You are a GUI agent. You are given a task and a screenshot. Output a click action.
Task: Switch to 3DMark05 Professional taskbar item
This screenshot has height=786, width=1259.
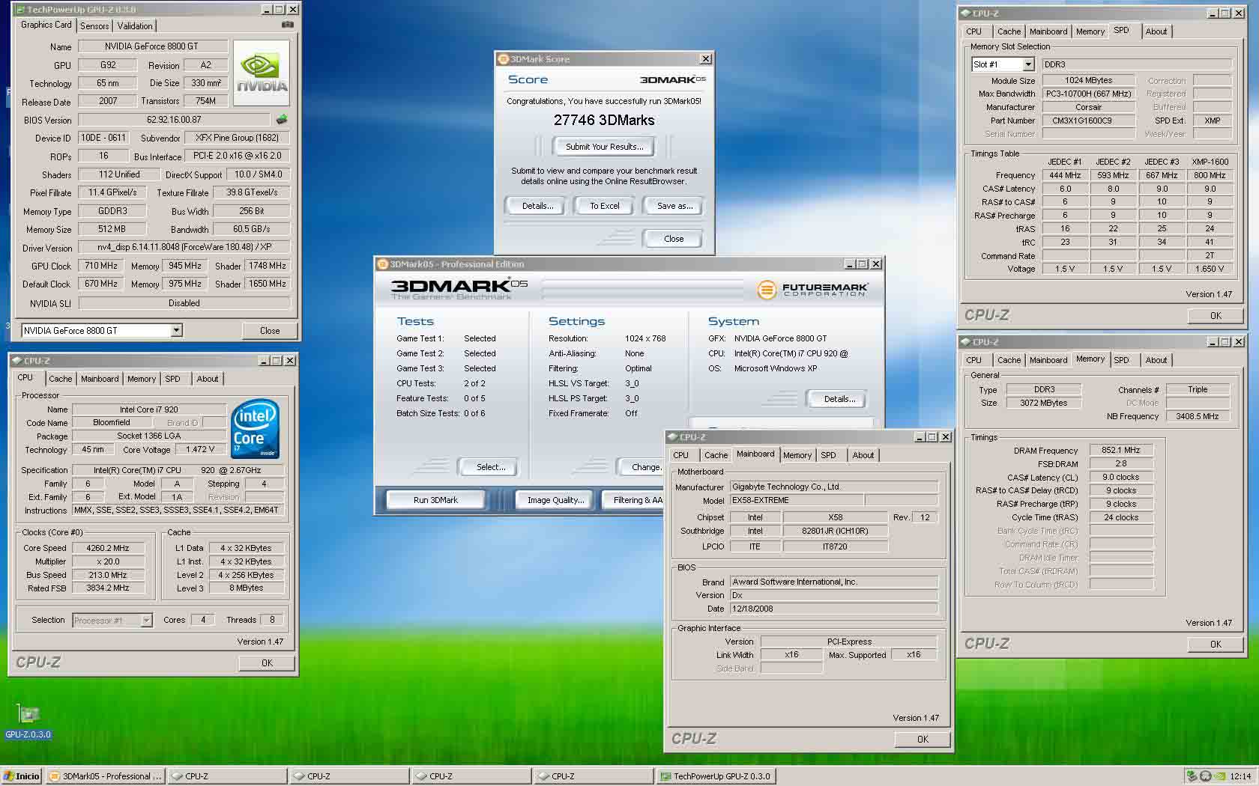click(x=105, y=776)
